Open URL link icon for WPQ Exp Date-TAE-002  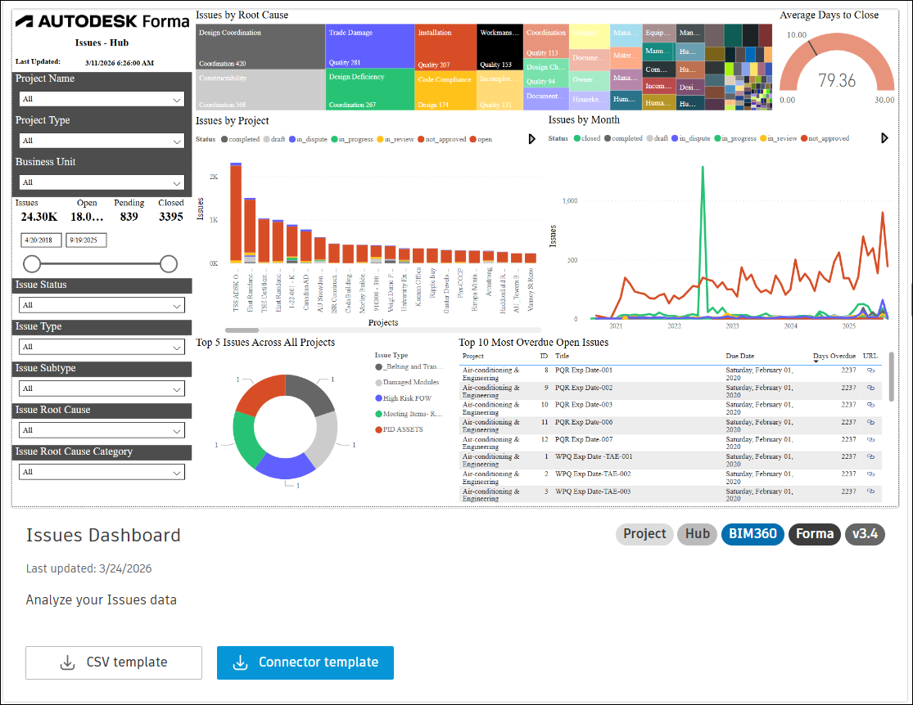point(870,474)
